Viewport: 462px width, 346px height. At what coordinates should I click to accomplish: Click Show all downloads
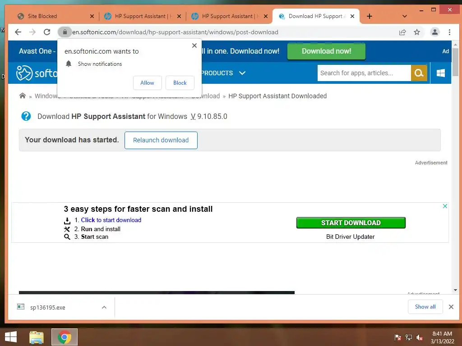(425, 307)
